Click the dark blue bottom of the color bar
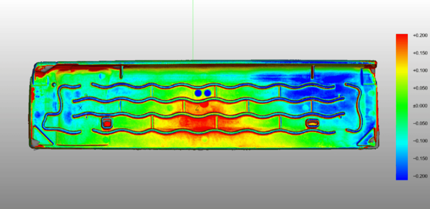Screen dimensions: 430x209 pyautogui.click(x=401, y=176)
